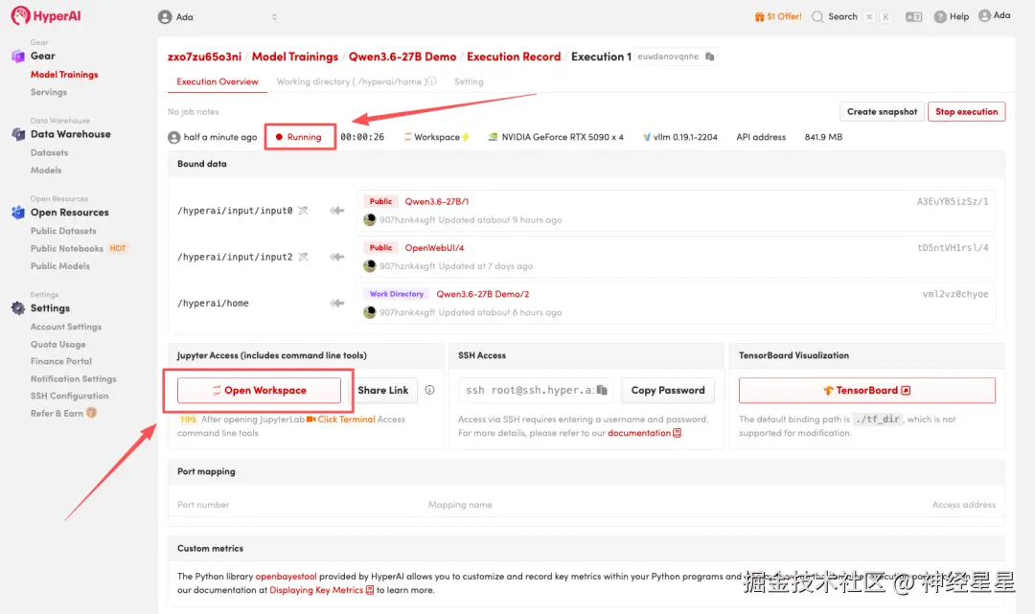The height and width of the screenshot is (614, 1035).
Task: Go to Model Trainings breadcrumb
Action: coord(295,57)
